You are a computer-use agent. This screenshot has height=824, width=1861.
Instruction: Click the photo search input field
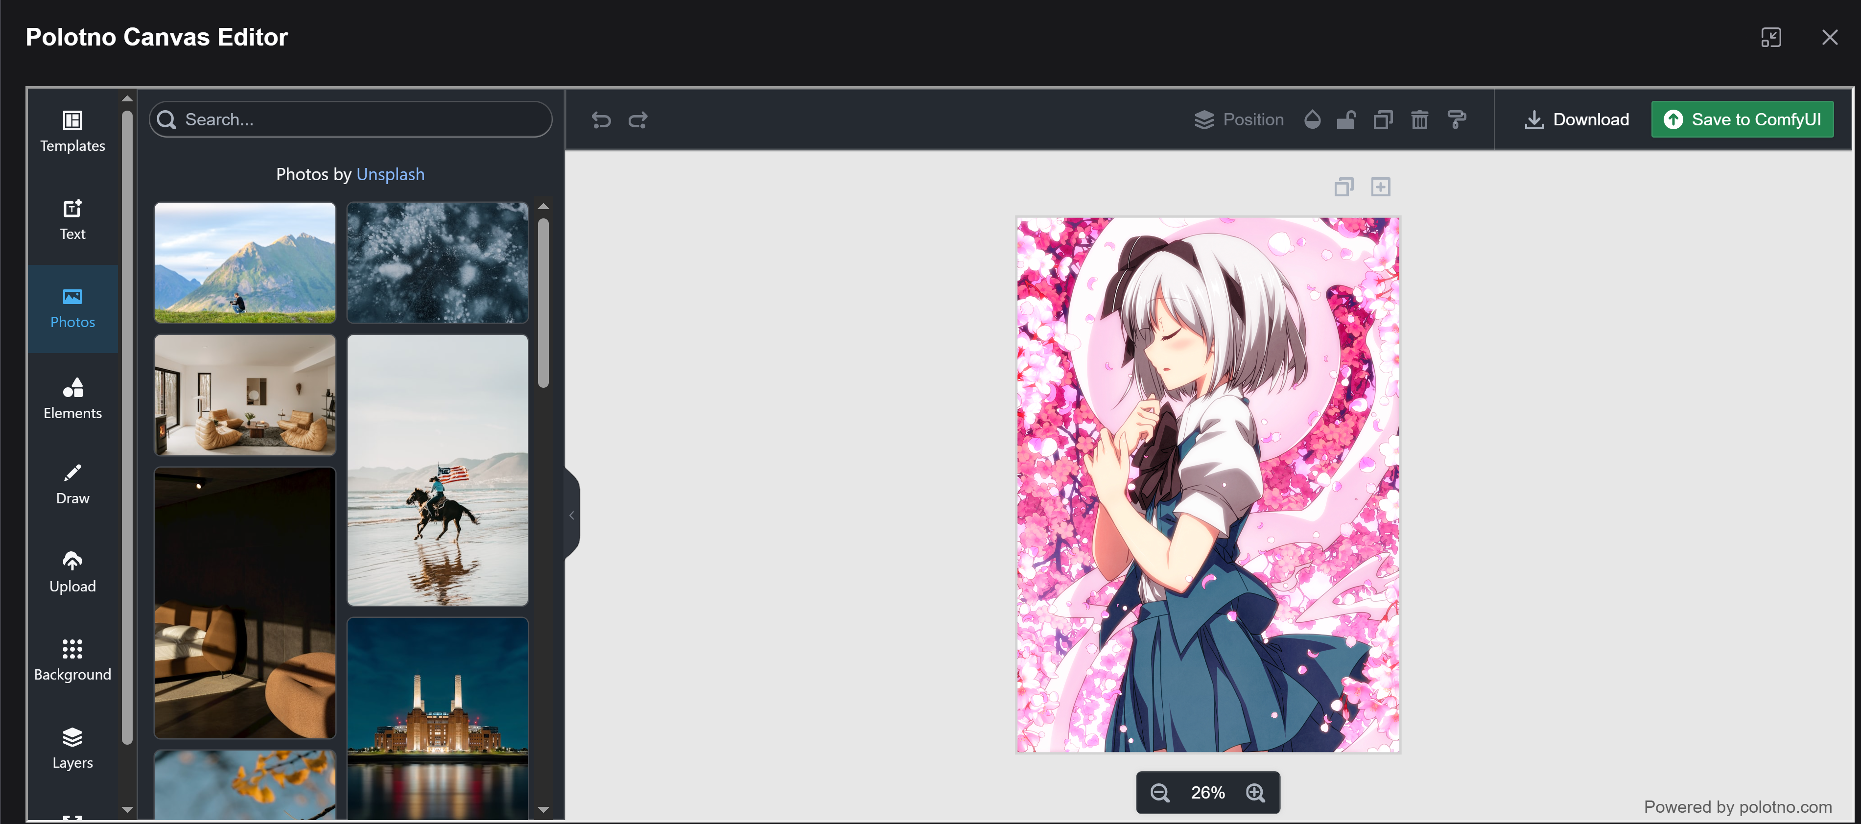click(351, 120)
